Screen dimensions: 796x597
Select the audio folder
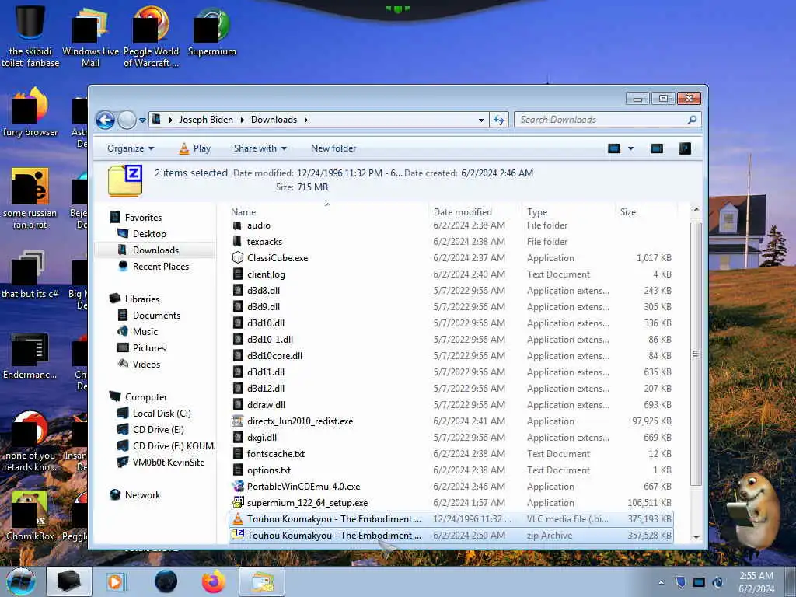[x=258, y=225]
